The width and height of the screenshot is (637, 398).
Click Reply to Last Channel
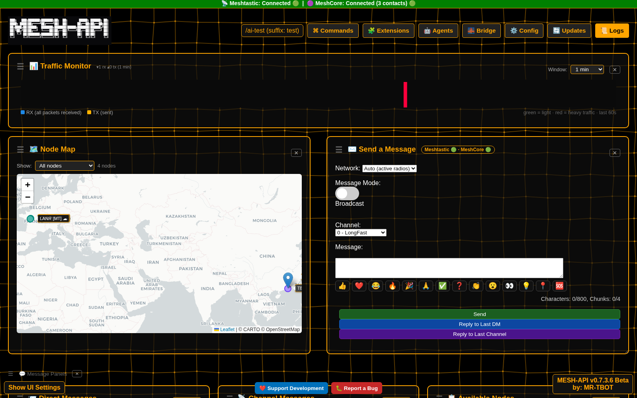(x=480, y=334)
